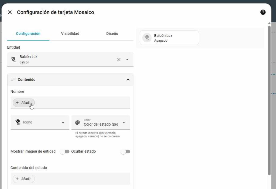
Task: Clear the Balcón Luz entity selection
Action: coord(119,59)
